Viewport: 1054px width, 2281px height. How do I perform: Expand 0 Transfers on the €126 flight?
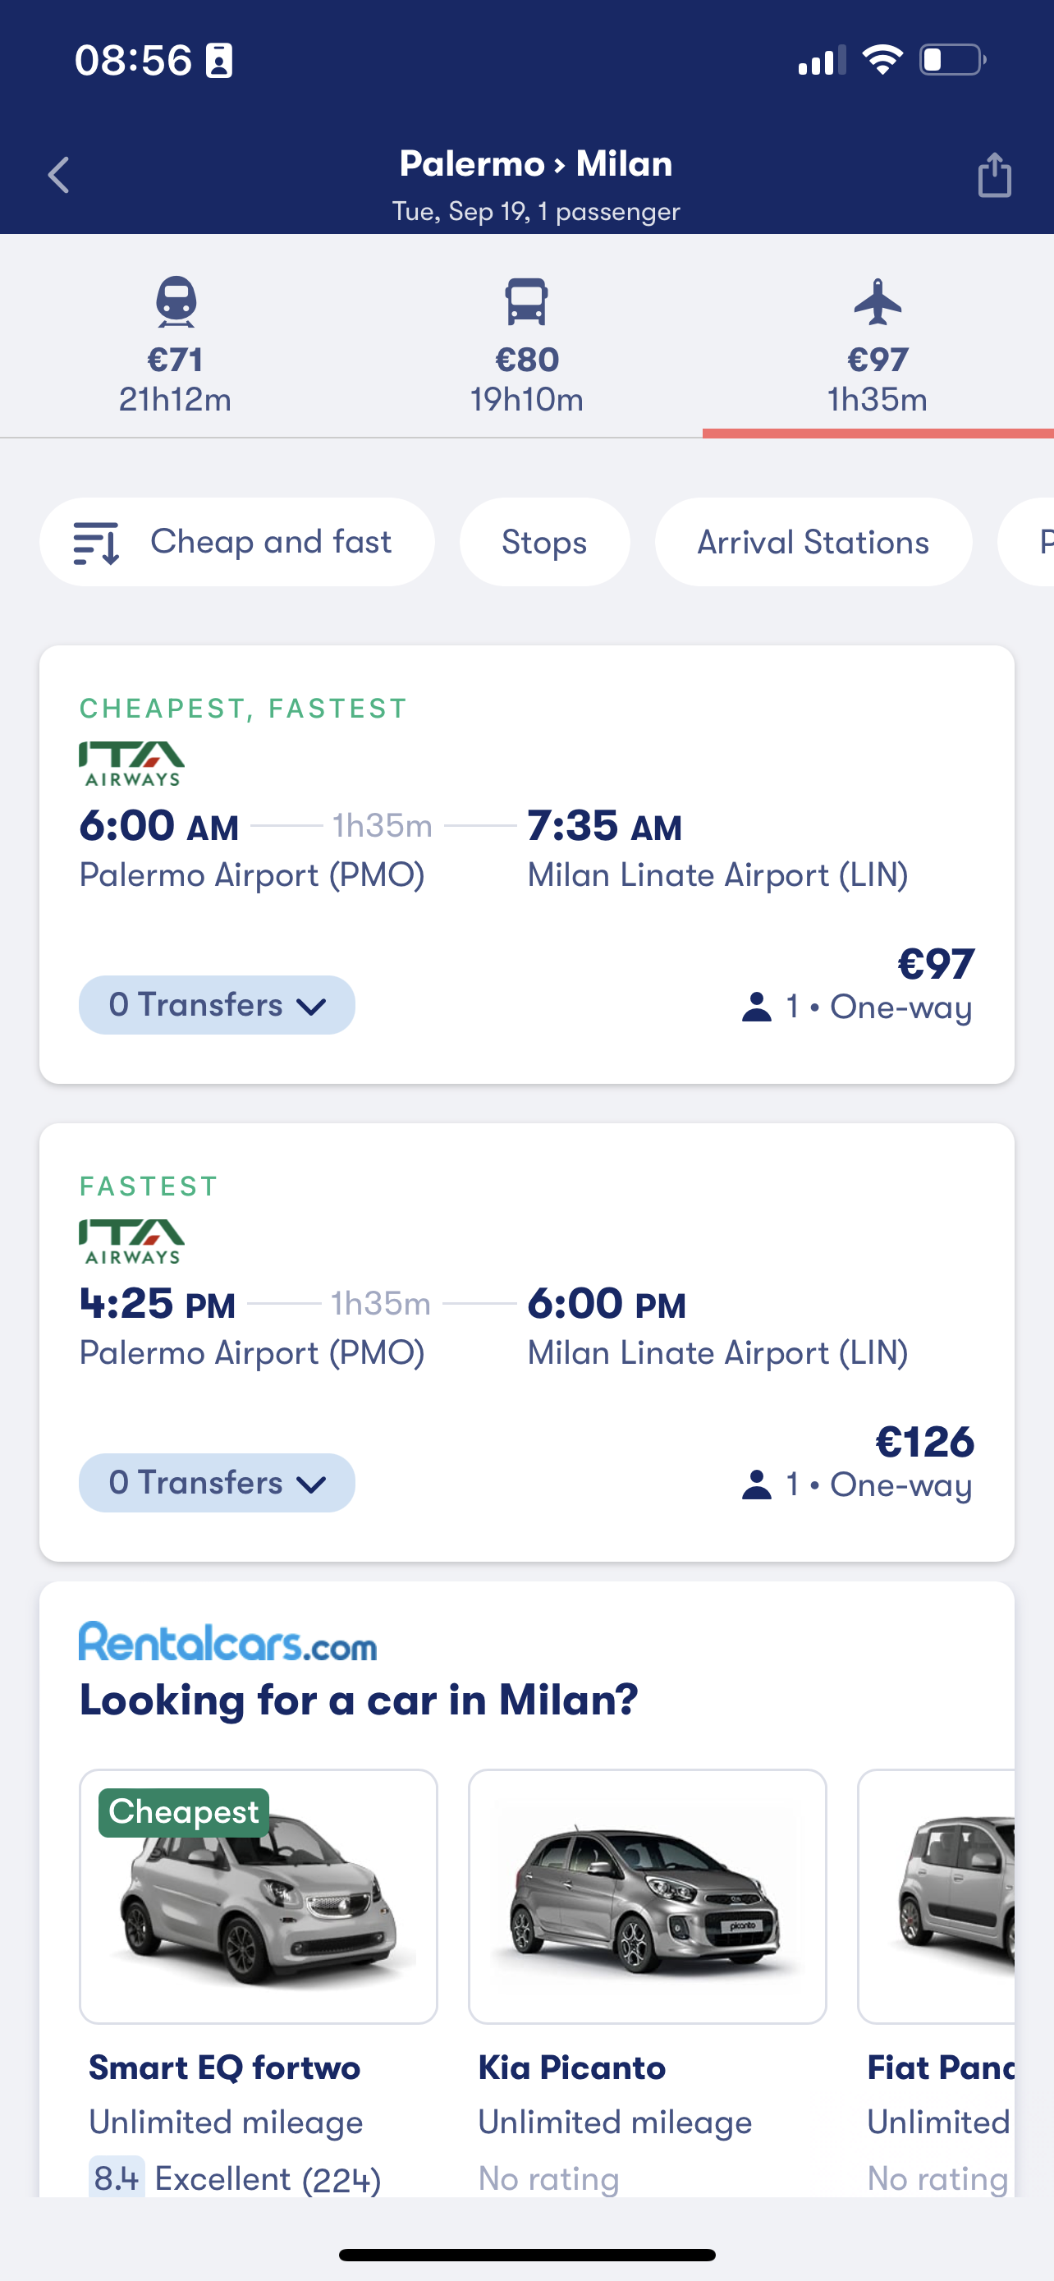coord(217,1482)
